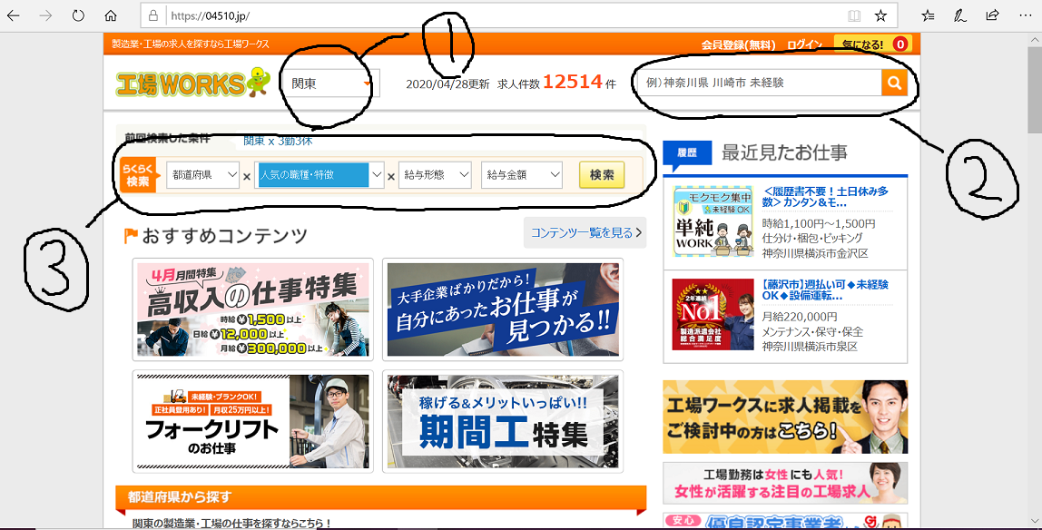Bookmark page with star icon
The width and height of the screenshot is (1042, 530).
point(880,15)
